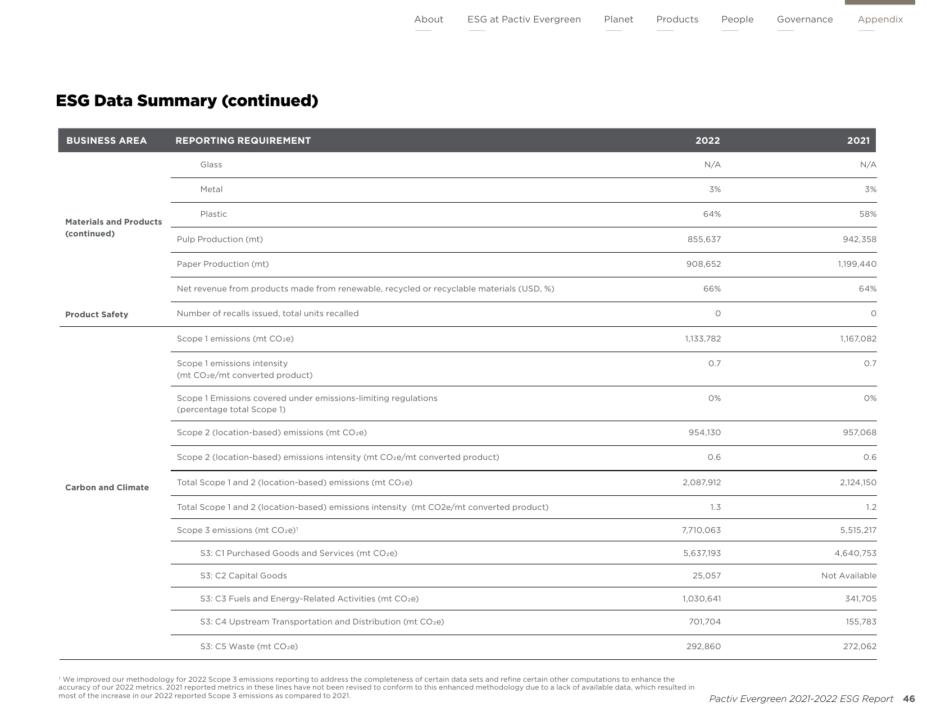The height and width of the screenshot is (716, 927).
Task: Select Scope 1 emissions-limiting regulations row label
Action: pyautogui.click(x=307, y=404)
